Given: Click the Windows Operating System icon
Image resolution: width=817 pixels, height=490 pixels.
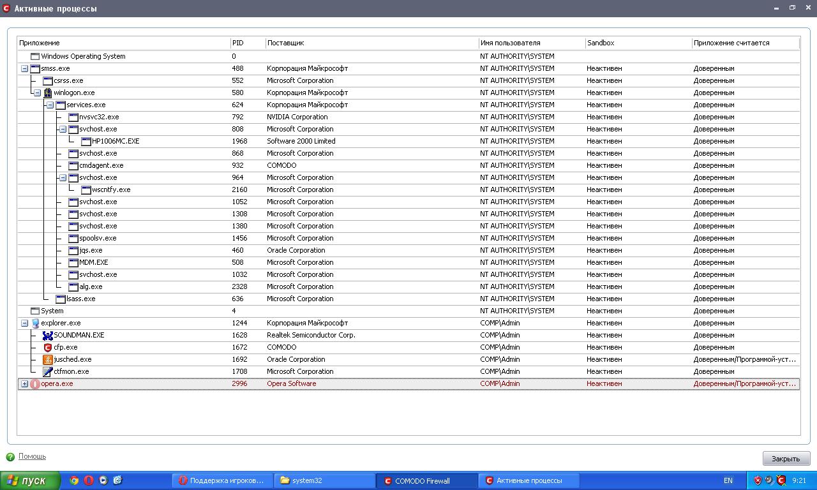Looking at the screenshot, I should pyautogui.click(x=35, y=56).
